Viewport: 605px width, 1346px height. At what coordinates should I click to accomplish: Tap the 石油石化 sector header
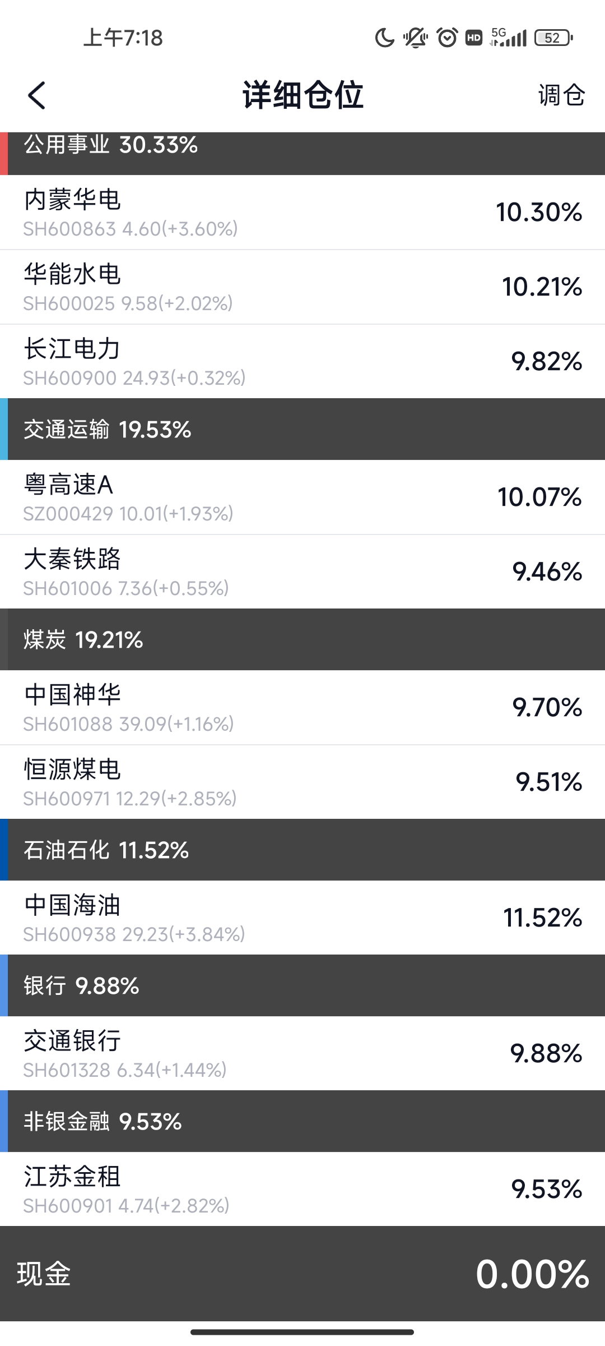tap(302, 850)
